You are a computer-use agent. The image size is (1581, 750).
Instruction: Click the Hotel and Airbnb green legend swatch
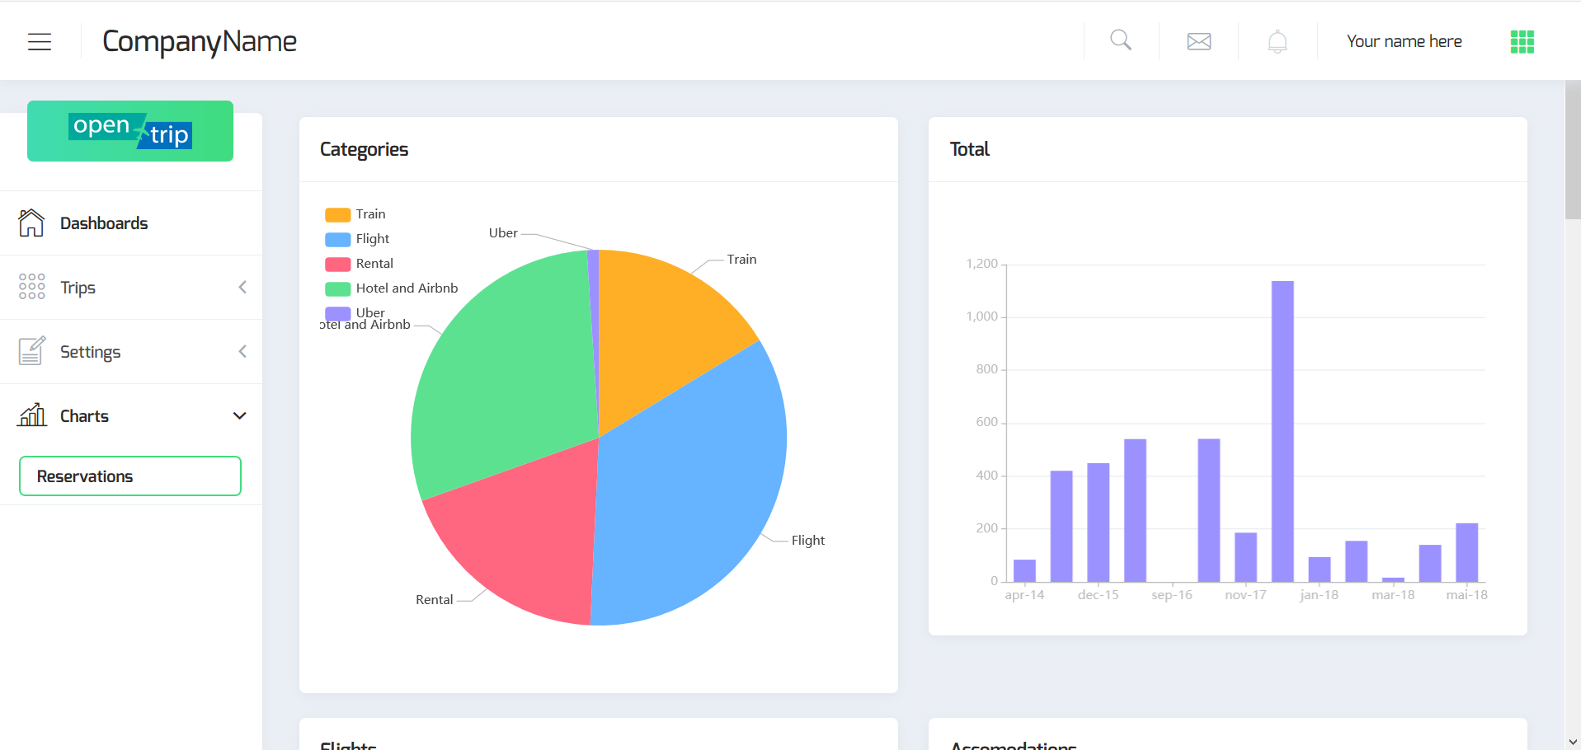point(338,288)
